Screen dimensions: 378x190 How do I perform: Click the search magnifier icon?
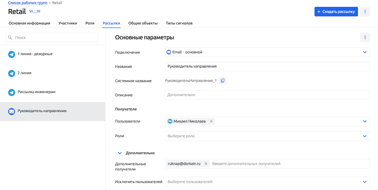pyautogui.click(x=10, y=37)
